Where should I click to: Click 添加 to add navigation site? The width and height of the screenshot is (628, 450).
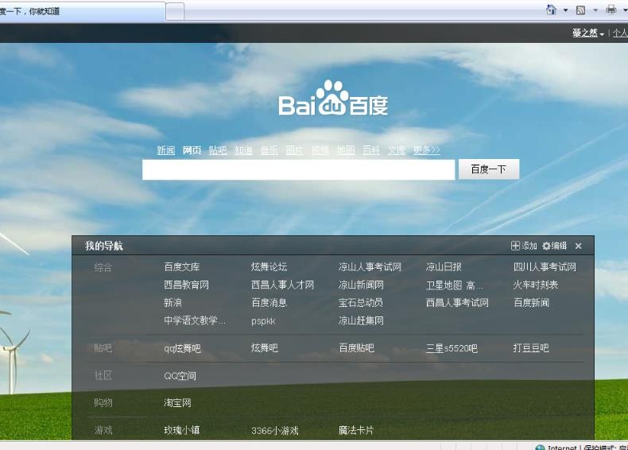pyautogui.click(x=524, y=246)
